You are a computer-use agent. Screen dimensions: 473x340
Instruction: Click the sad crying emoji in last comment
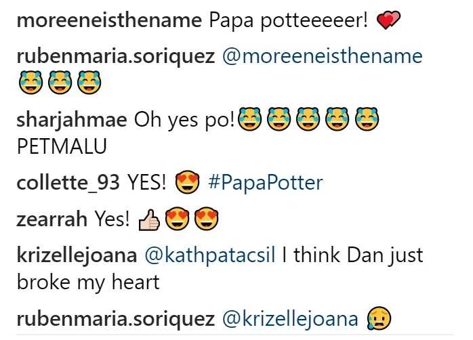[379, 318]
